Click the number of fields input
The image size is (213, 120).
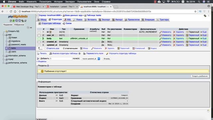61,59
